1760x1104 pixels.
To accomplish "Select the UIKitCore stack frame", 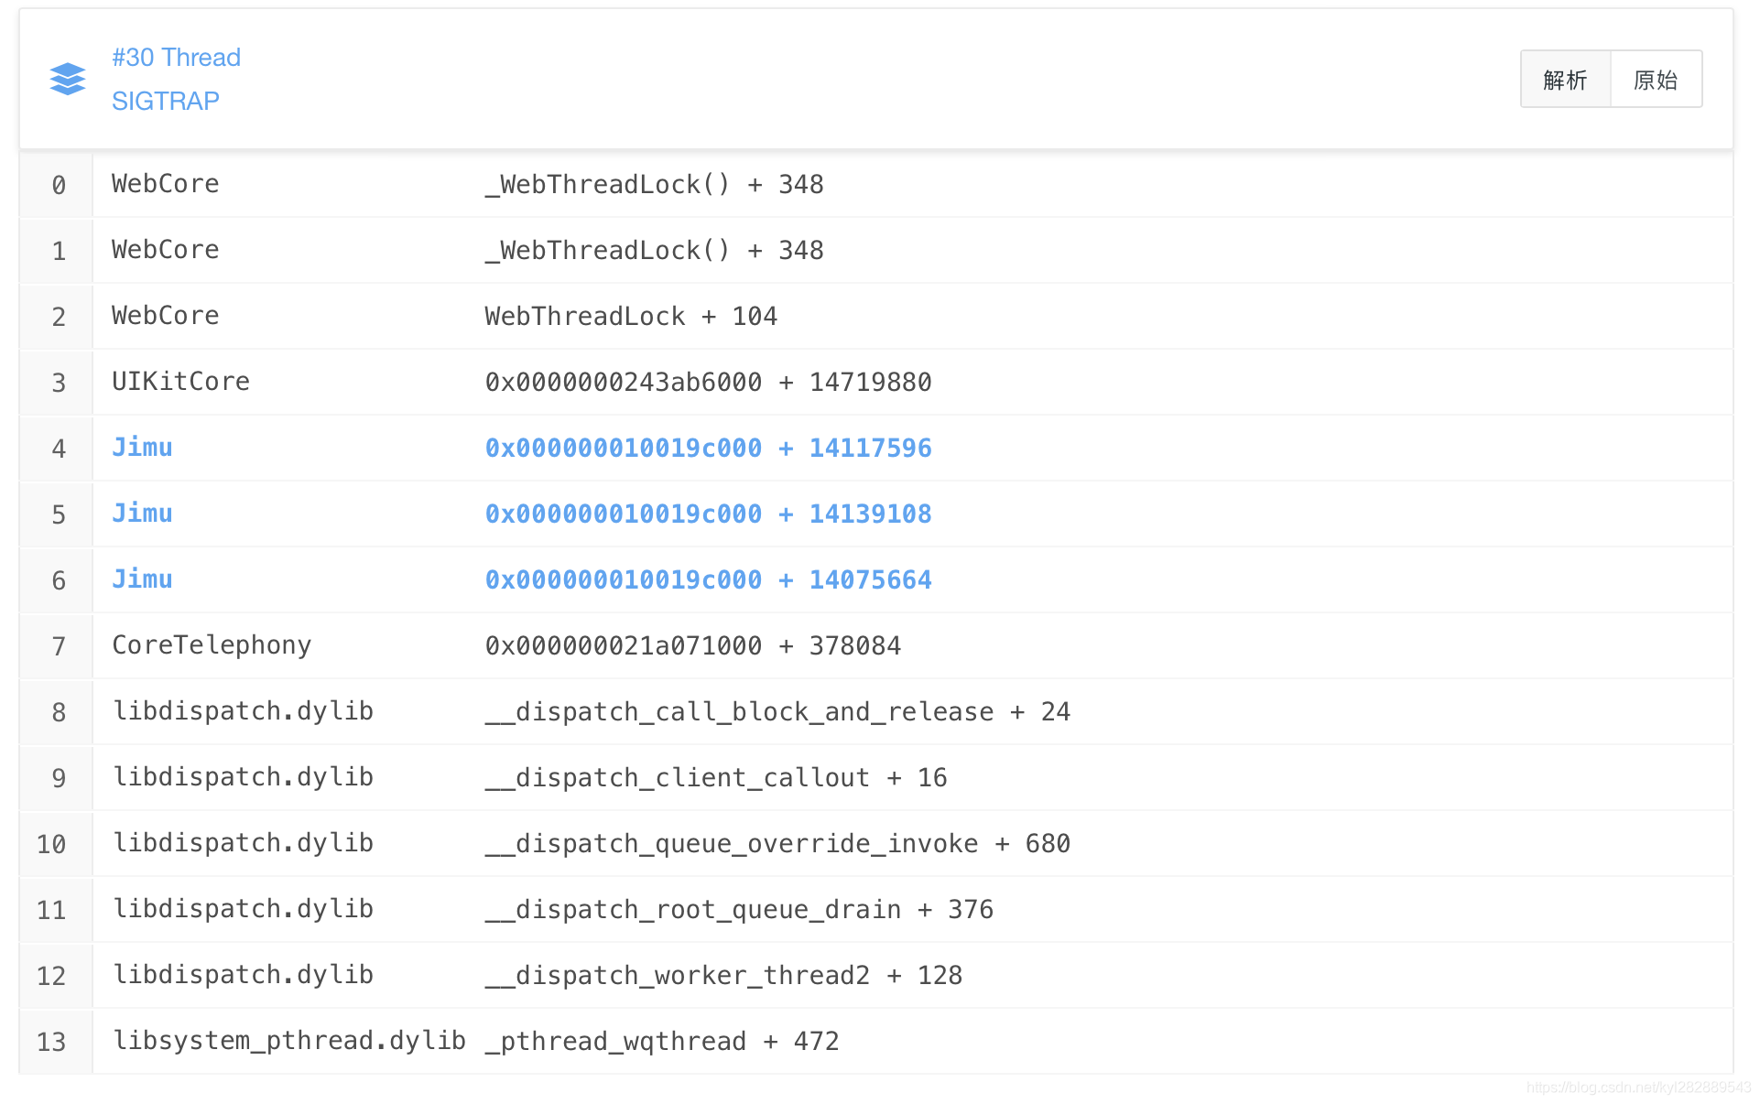I will (180, 382).
